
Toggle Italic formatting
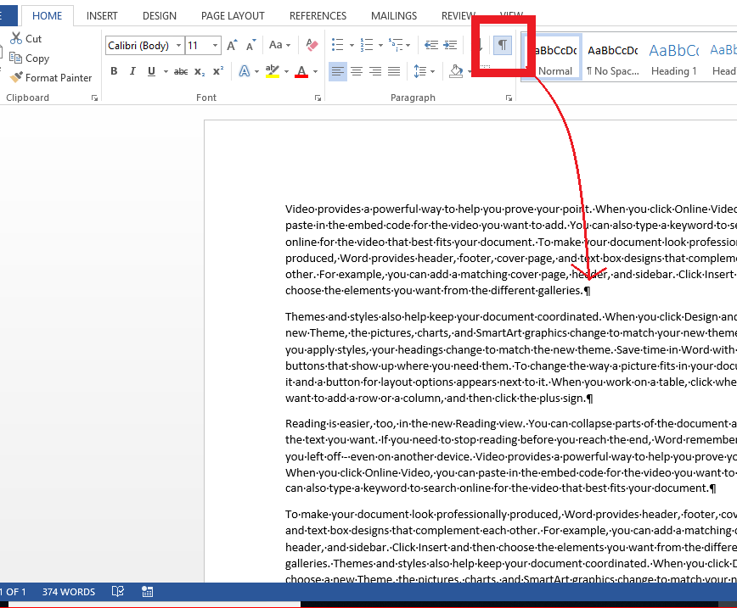[132, 71]
